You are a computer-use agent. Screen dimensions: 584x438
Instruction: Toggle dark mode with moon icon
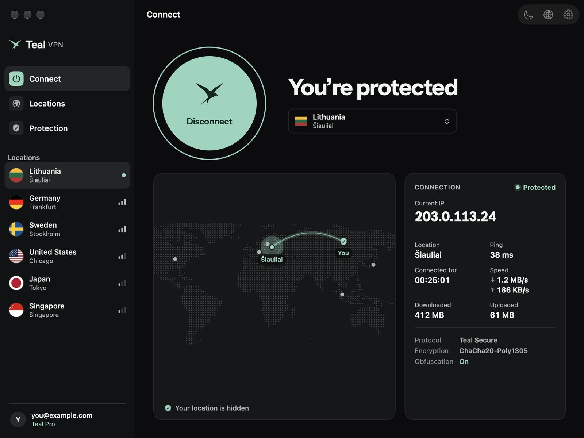tap(528, 15)
